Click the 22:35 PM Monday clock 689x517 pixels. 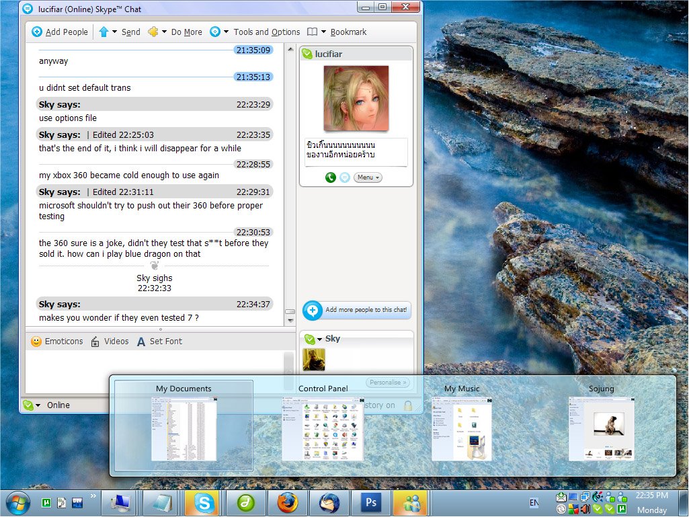[652, 502]
